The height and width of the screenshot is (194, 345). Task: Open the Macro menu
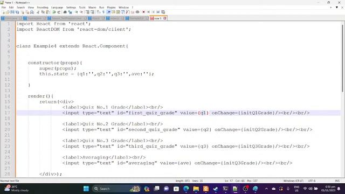(92, 8)
